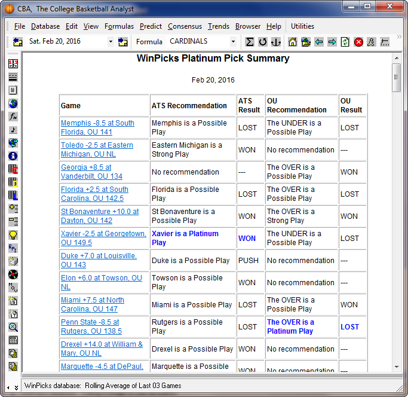
Task: Open the RPI icon in sidebar
Action: coord(13,248)
